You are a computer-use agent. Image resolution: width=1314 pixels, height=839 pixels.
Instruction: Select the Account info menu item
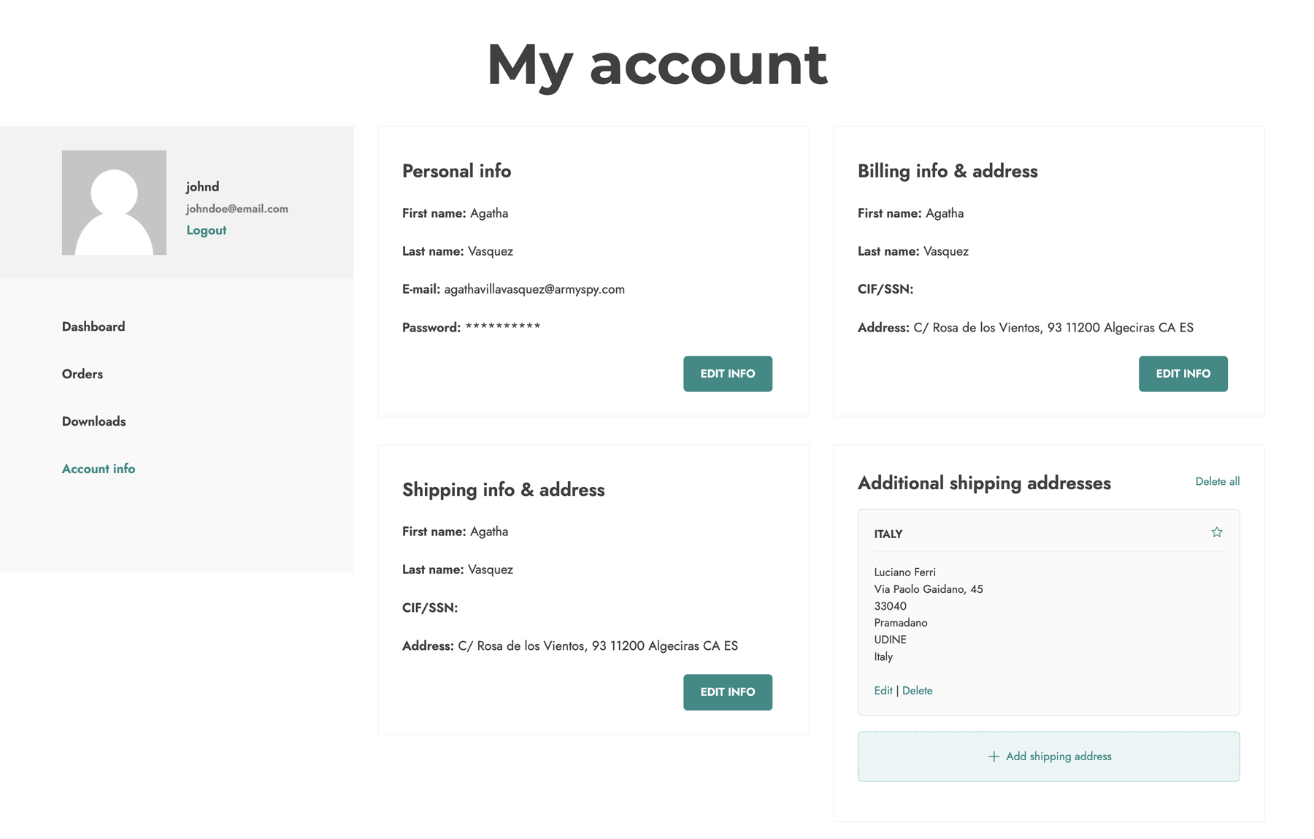point(99,469)
